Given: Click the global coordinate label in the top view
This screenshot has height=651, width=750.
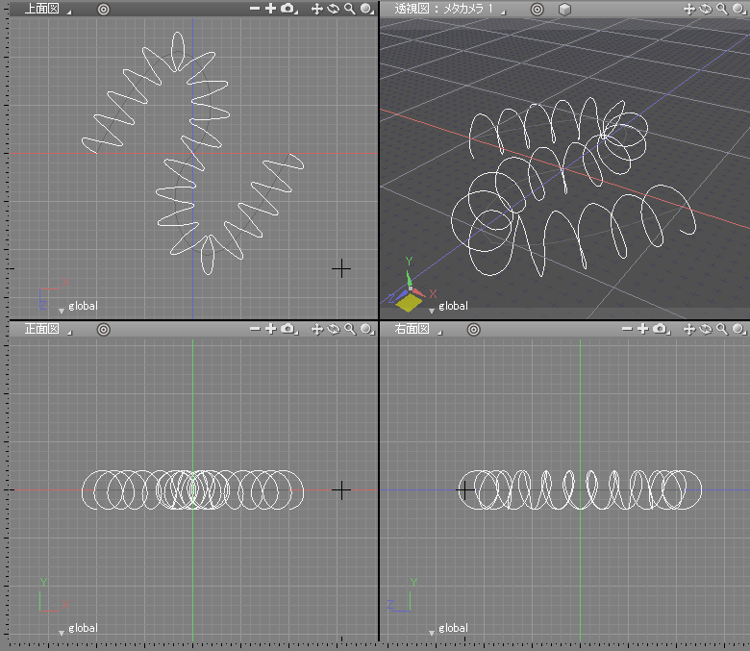Looking at the screenshot, I should pos(83,307).
